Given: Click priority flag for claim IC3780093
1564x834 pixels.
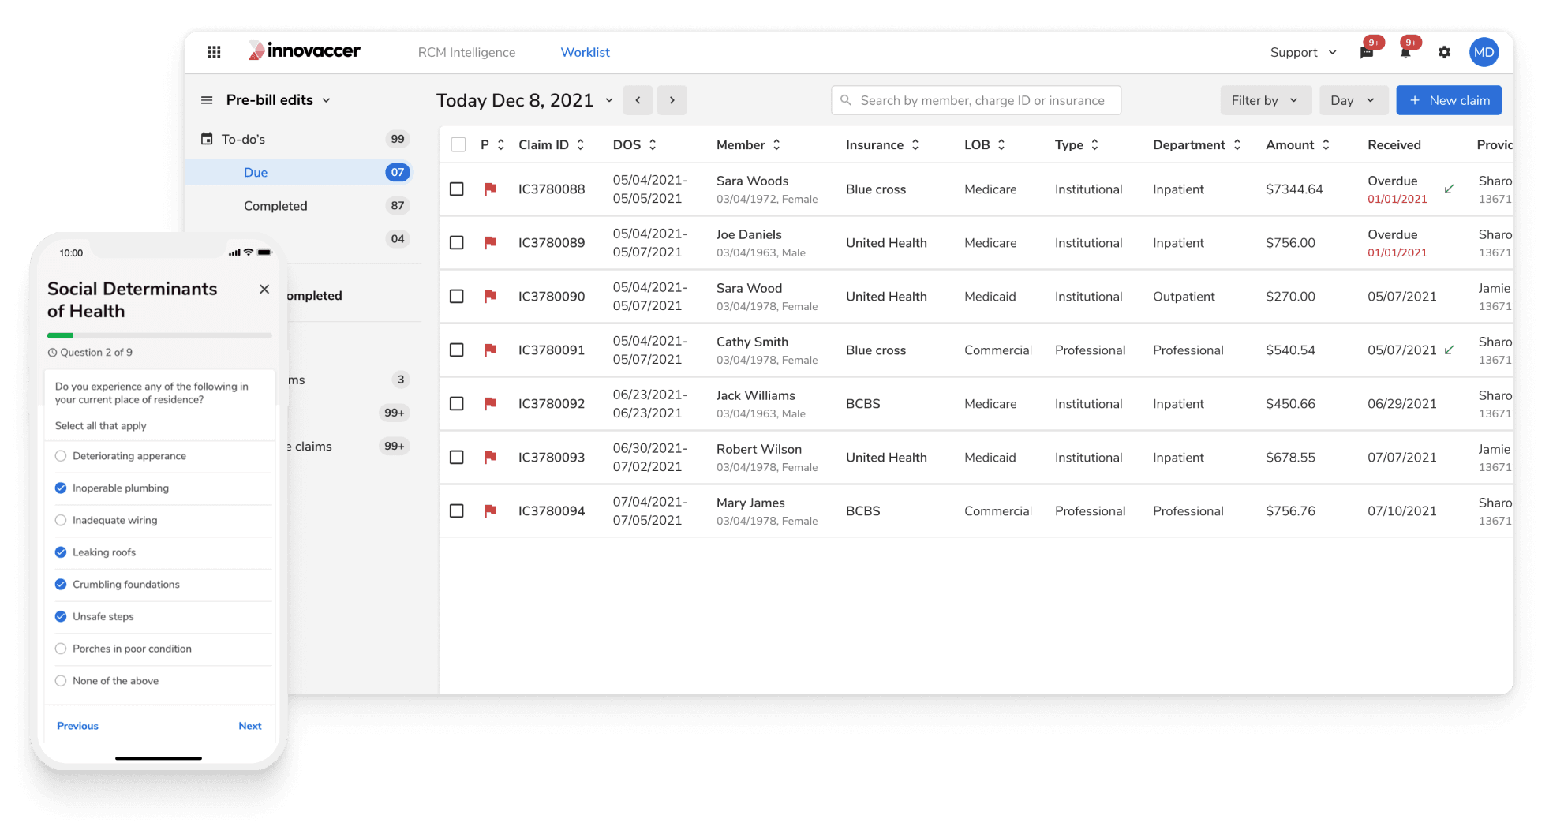Looking at the screenshot, I should (x=490, y=457).
